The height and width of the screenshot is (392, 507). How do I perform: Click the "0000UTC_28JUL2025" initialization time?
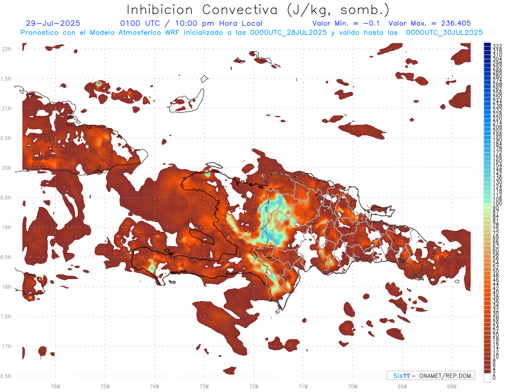click(289, 32)
